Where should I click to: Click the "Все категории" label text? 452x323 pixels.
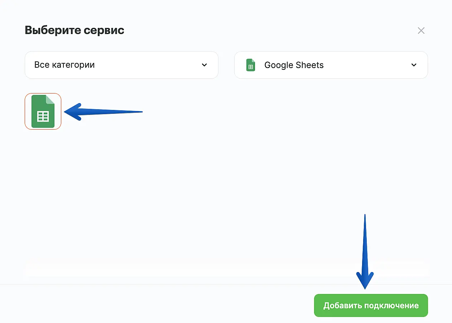click(64, 65)
